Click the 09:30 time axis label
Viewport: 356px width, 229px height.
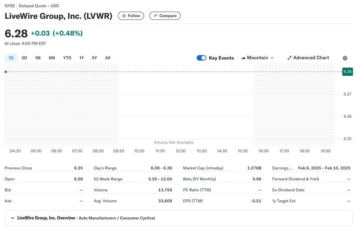click(119, 151)
